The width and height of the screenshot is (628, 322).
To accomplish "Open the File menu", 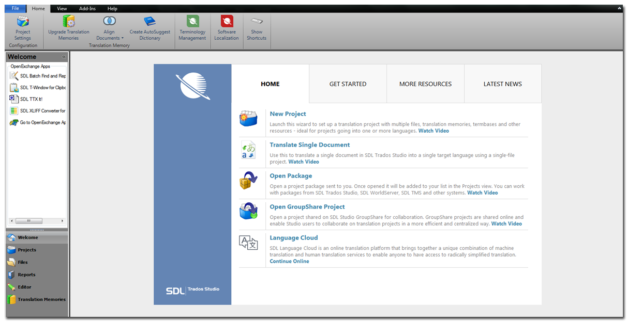I will (x=15, y=8).
